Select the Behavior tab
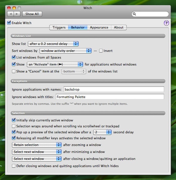176x180 pixels. point(78,27)
